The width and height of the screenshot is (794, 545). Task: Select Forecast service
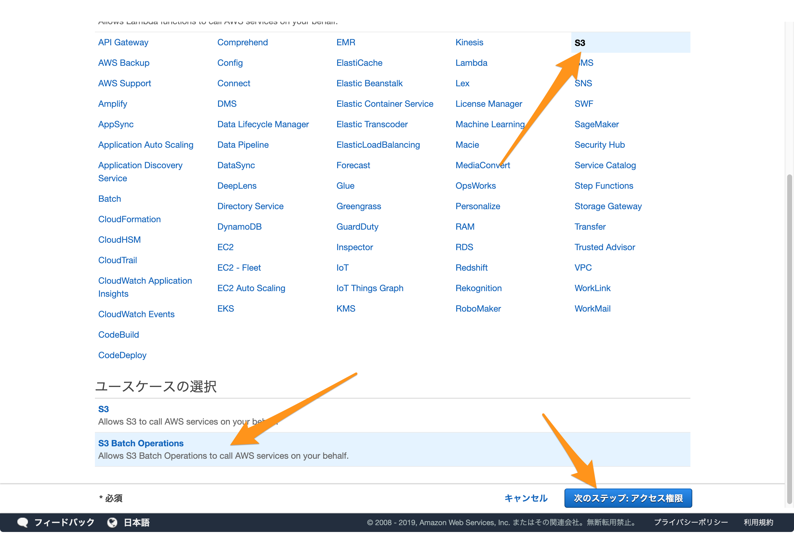coord(353,165)
